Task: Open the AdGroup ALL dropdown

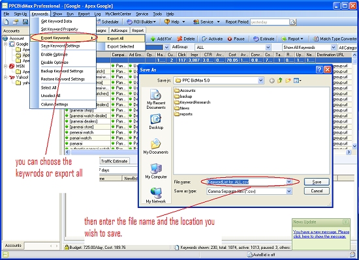Action: click(268, 48)
